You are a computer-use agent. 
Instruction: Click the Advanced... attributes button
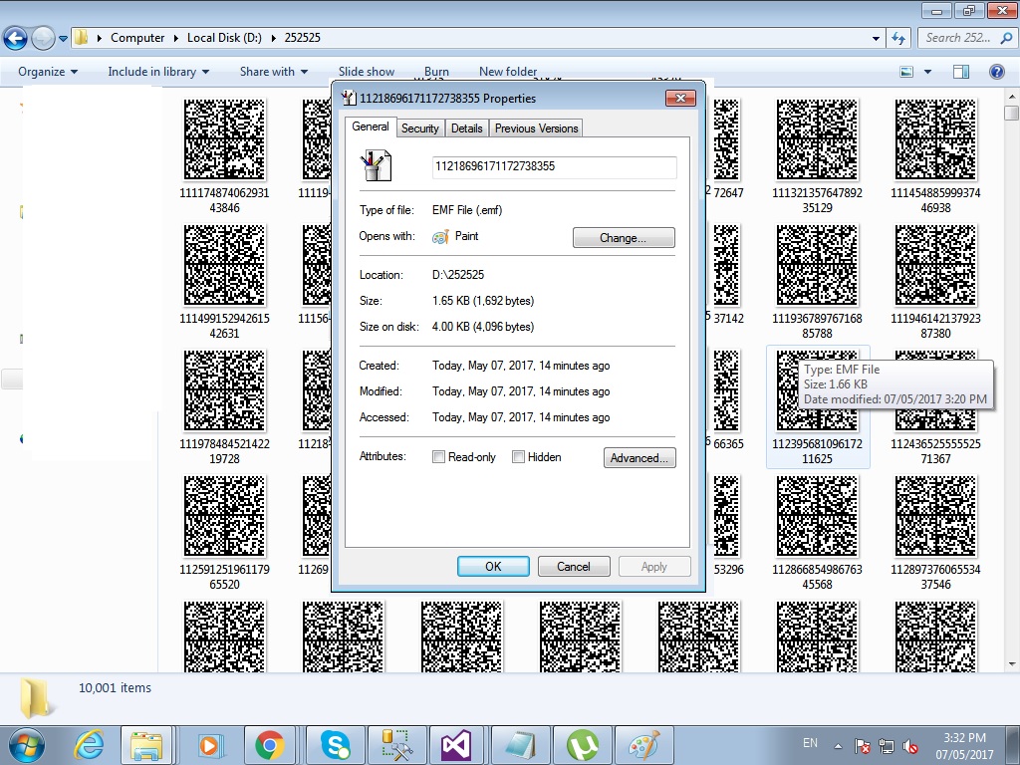(x=639, y=458)
